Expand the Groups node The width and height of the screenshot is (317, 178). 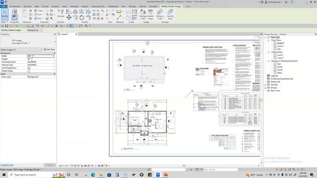265,88
